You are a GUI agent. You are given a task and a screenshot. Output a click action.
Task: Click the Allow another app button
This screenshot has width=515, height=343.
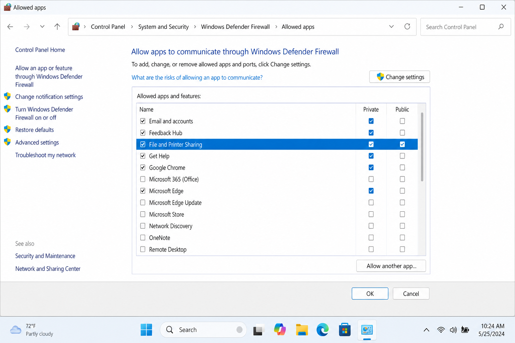pos(391,266)
